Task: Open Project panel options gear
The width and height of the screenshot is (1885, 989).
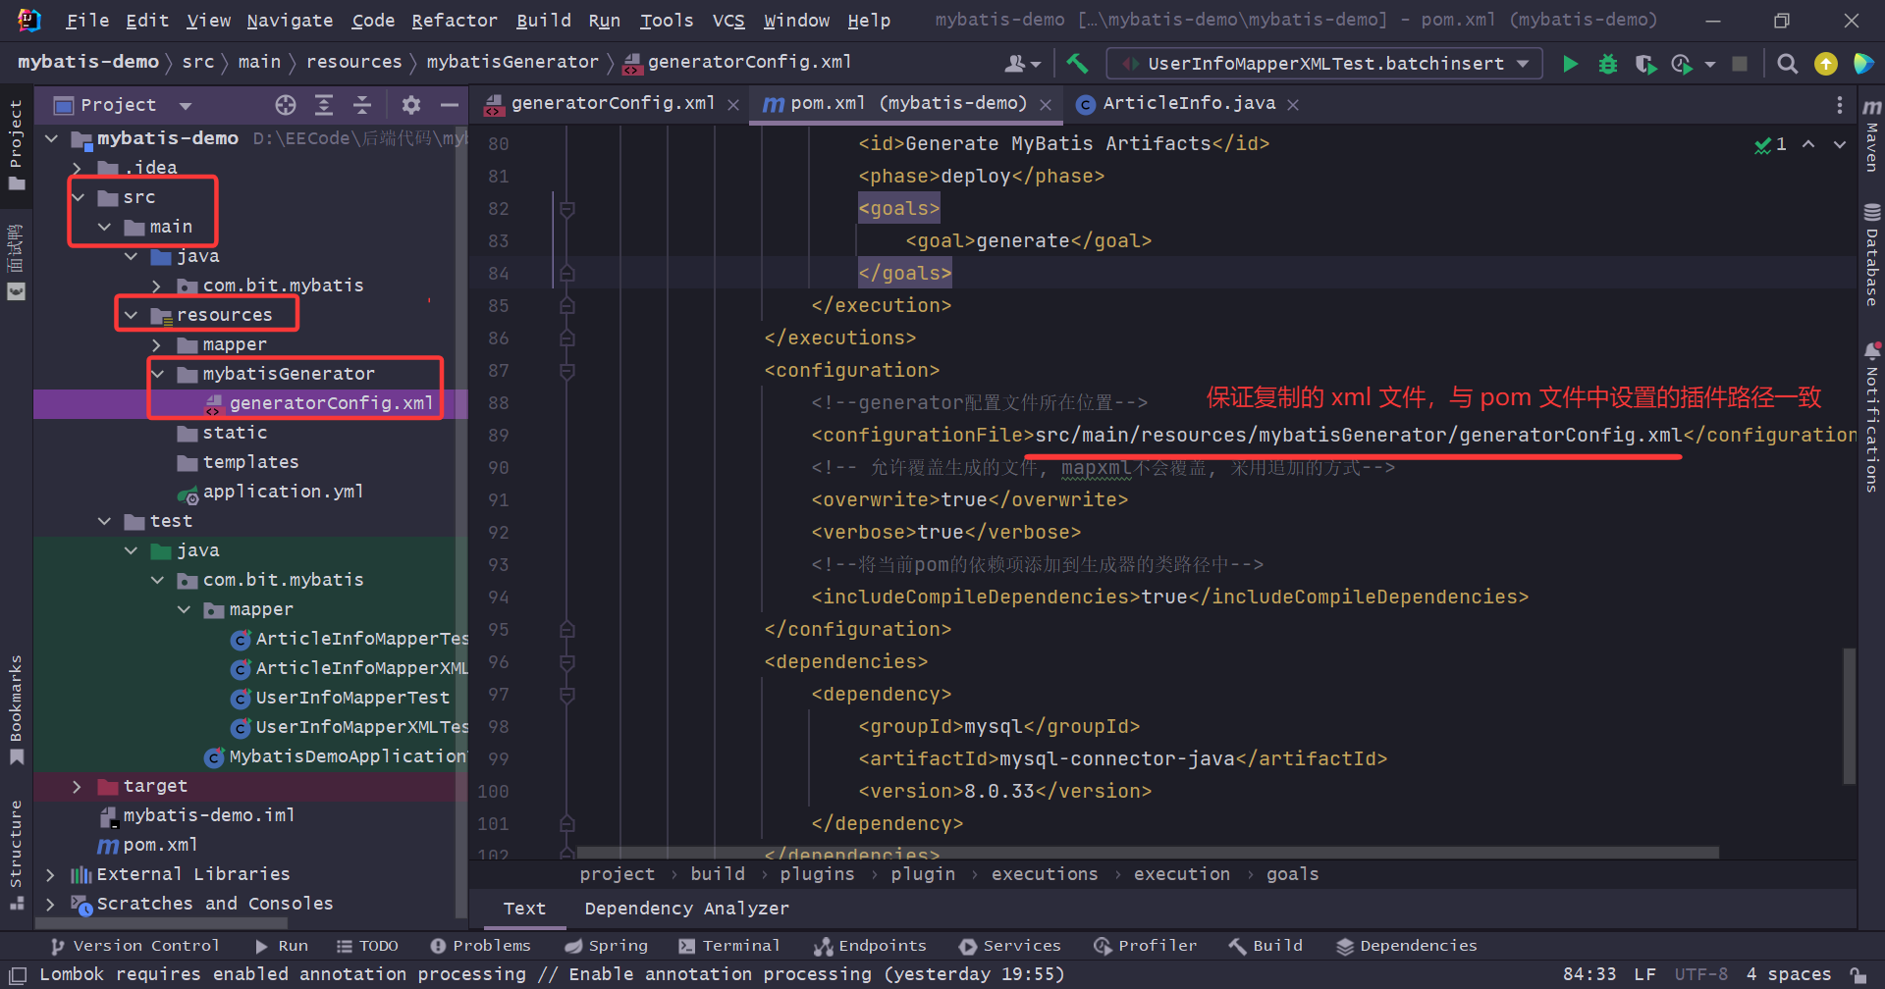Action: (411, 105)
